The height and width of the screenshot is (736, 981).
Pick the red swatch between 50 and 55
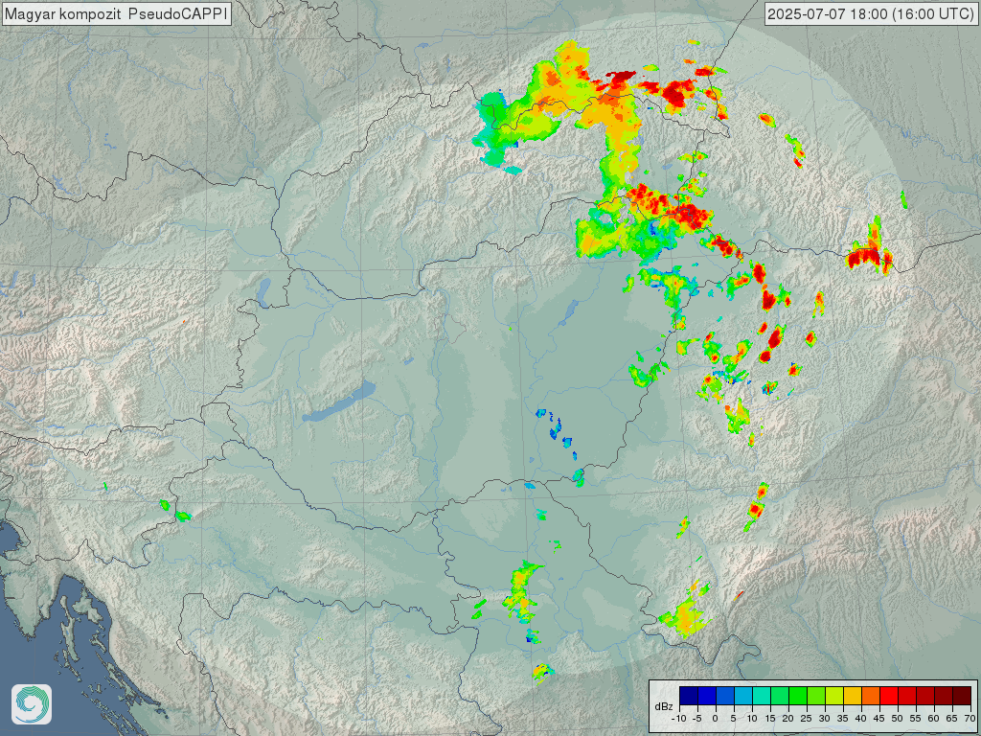[907, 696]
